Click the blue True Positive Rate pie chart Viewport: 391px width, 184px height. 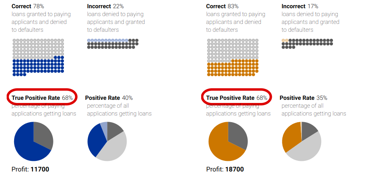point(33,141)
